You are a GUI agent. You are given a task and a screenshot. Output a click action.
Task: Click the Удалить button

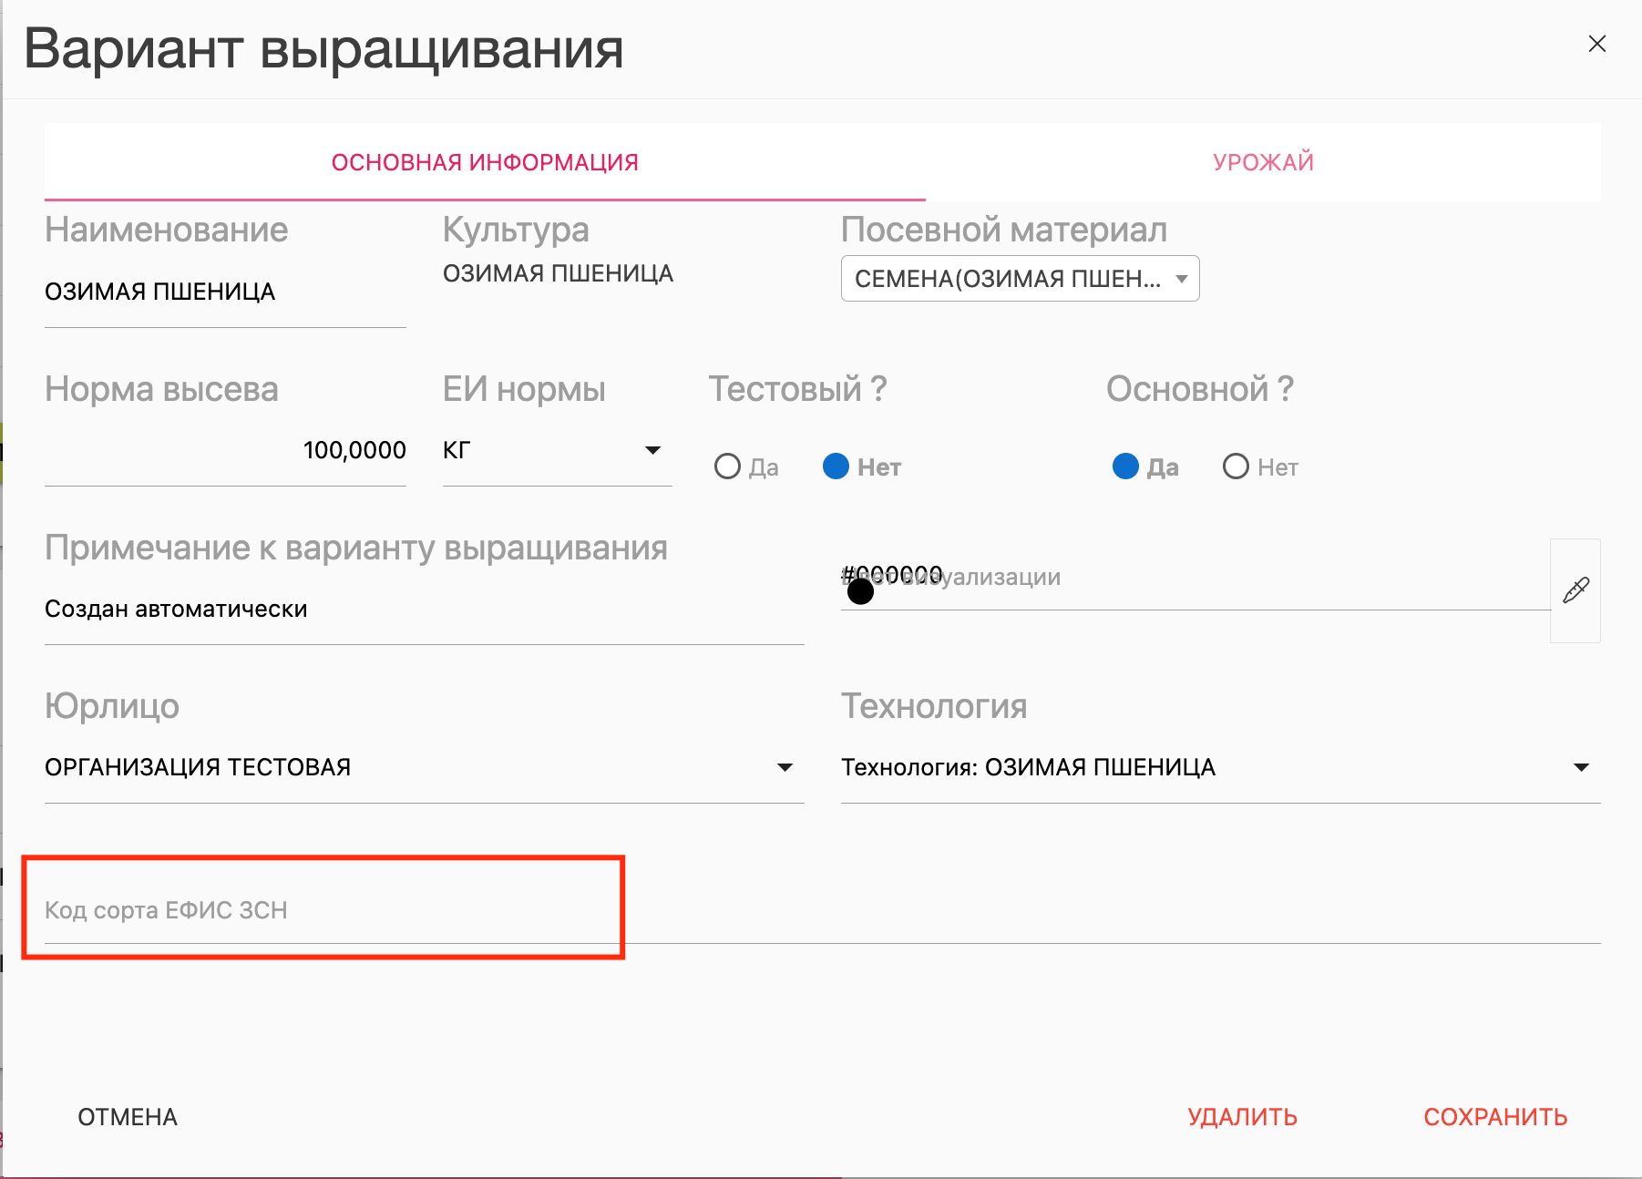pos(1242,1117)
